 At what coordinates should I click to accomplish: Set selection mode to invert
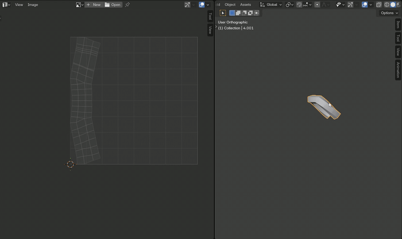click(250, 13)
